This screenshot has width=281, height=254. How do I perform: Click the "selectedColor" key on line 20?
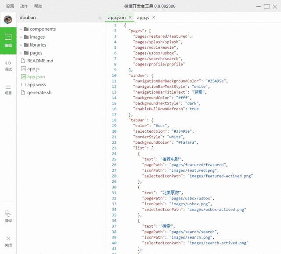coord(150,131)
